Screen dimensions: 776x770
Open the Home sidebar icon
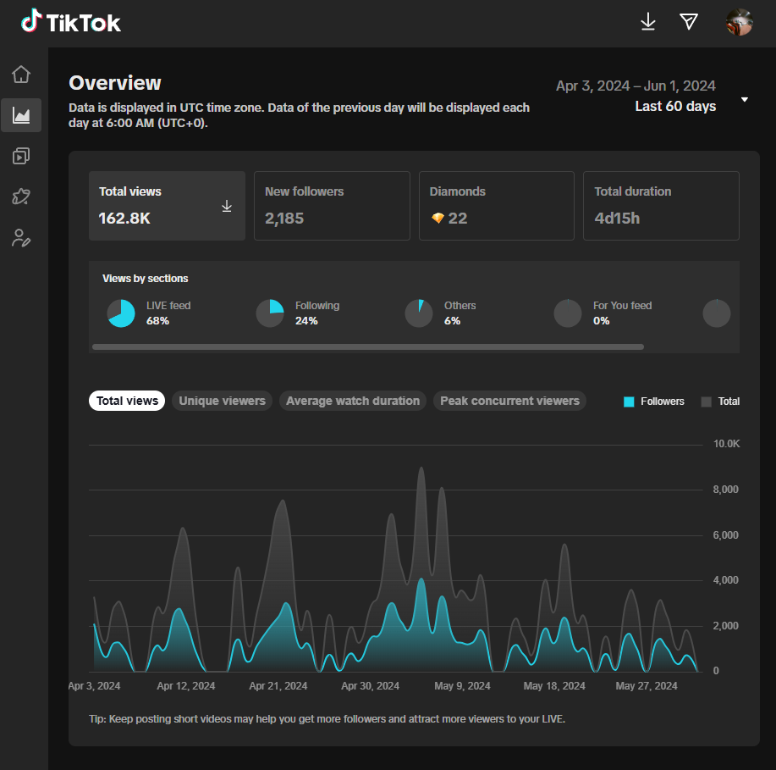tap(21, 75)
